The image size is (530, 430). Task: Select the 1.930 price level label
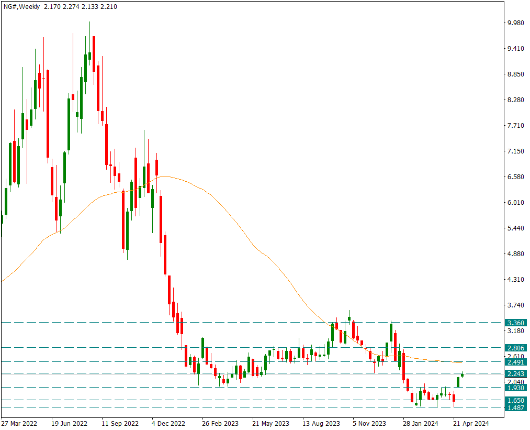(515, 388)
